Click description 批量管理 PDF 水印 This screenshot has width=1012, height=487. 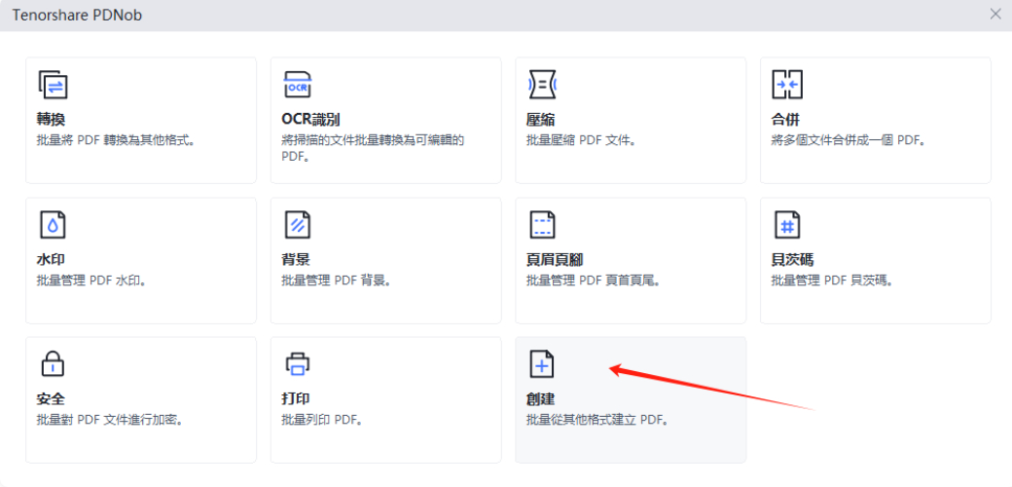coord(91,281)
